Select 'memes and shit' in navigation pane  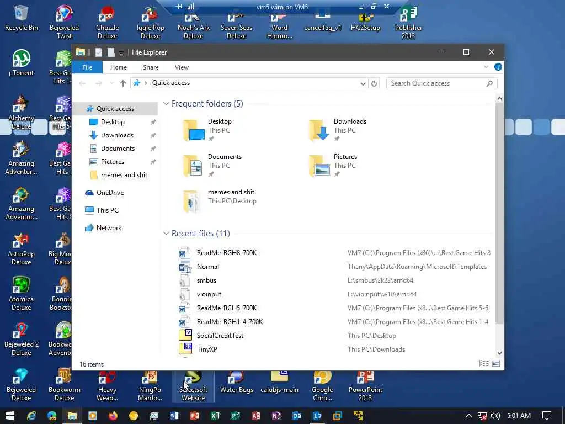coord(124,175)
